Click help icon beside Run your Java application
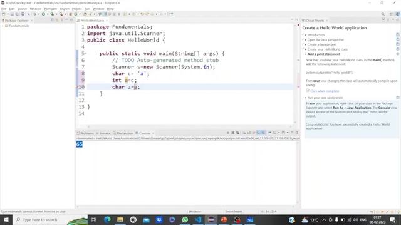The height and width of the screenshot is (225, 401). coord(398,97)
